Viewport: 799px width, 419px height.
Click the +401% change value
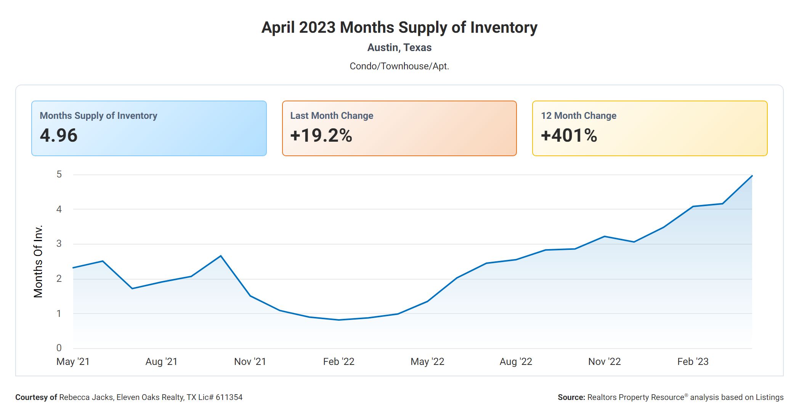(569, 136)
